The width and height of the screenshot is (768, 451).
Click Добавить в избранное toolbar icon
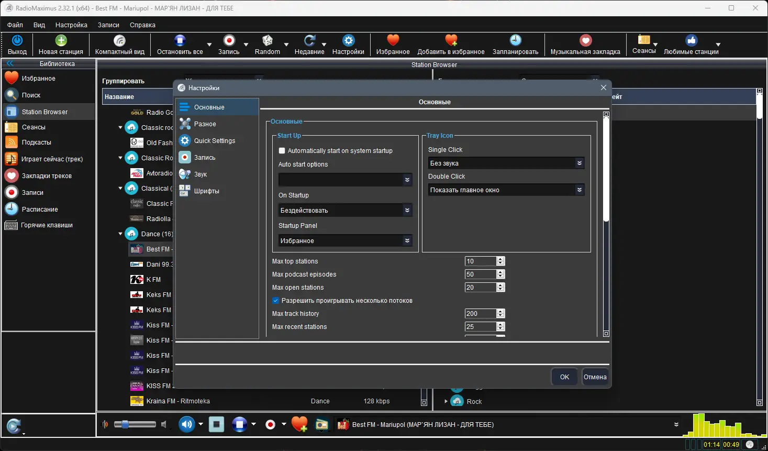pos(451,40)
